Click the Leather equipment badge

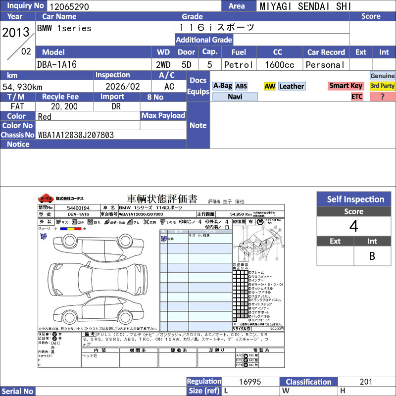[292, 86]
